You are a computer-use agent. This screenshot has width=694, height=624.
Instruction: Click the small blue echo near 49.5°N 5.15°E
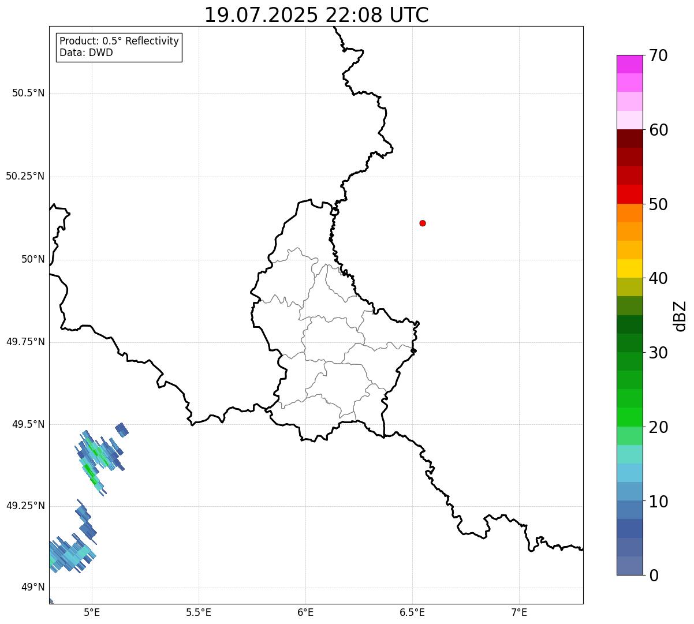coord(122,429)
